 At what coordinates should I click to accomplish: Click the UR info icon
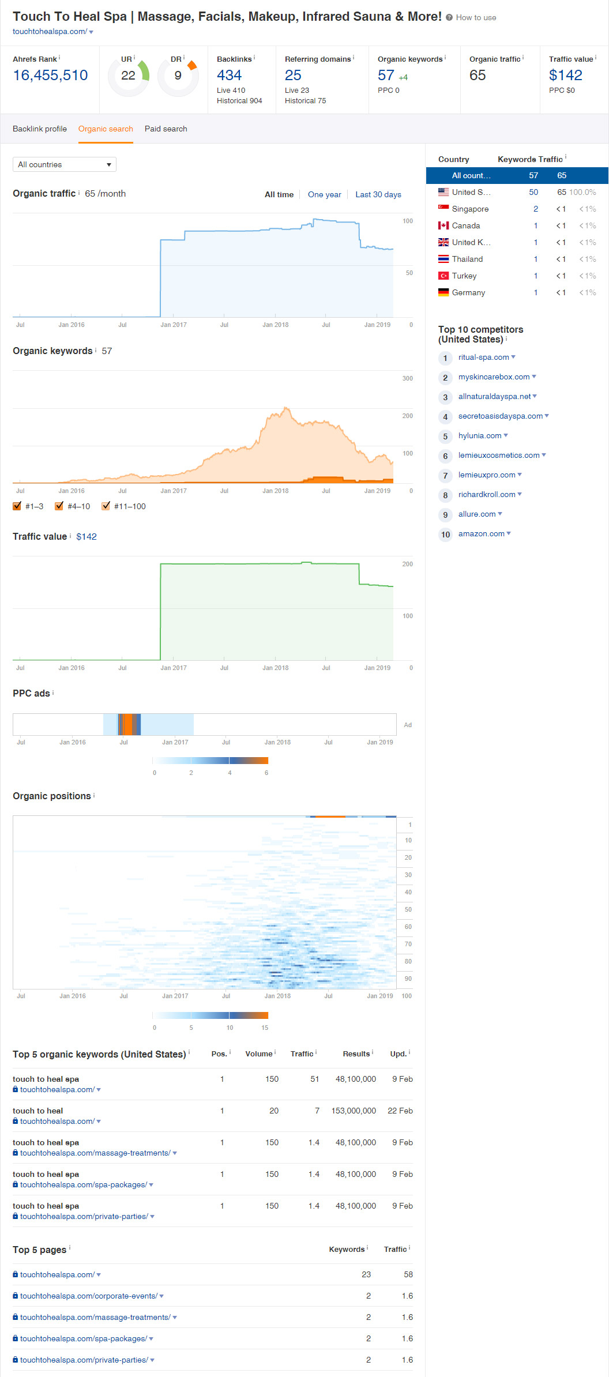click(134, 58)
